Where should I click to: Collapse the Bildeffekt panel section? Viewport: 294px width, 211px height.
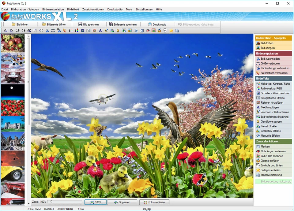[x=273, y=78]
